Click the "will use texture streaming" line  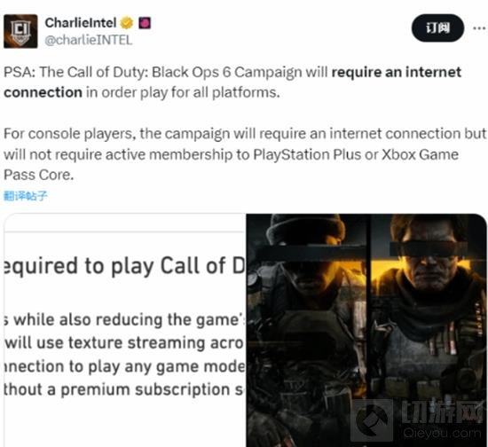click(125, 343)
